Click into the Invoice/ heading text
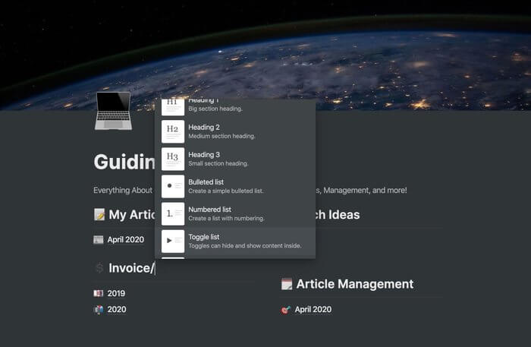Viewport: 531px width, 347px height. coord(130,268)
